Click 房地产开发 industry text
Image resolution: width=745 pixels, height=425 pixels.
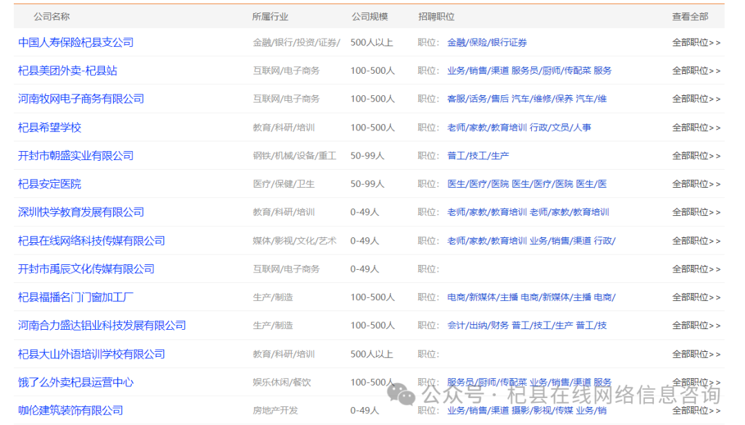(x=275, y=411)
